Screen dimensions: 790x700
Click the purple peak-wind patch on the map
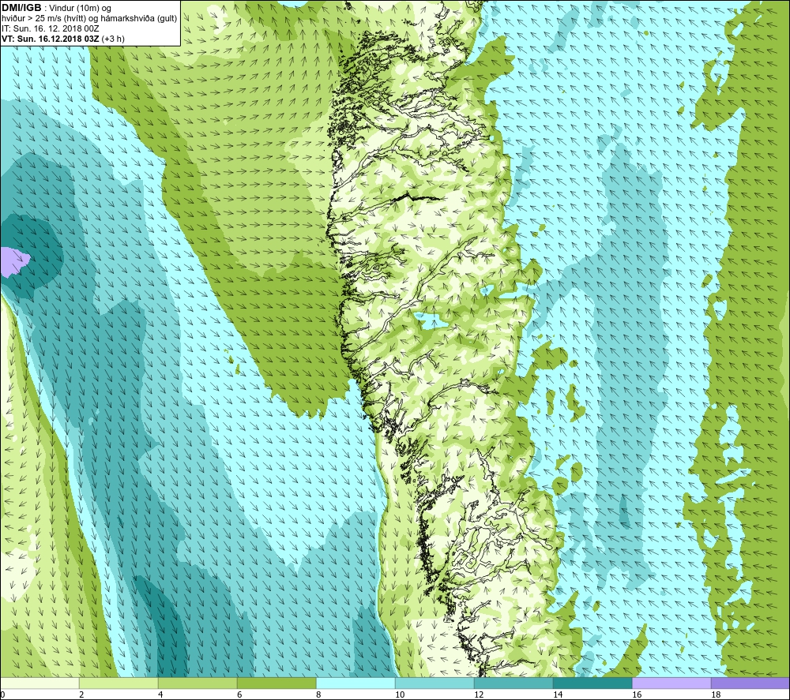[x=13, y=260]
